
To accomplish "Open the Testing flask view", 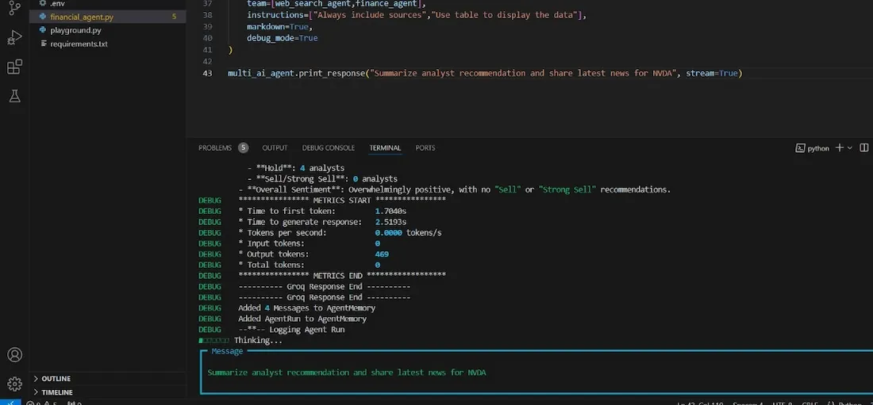I will pyautogui.click(x=14, y=96).
